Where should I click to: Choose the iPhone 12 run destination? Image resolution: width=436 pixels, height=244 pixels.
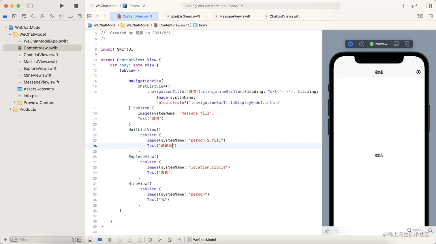click(134, 6)
